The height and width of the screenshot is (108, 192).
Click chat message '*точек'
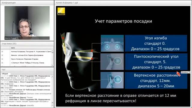[x=17, y=97]
